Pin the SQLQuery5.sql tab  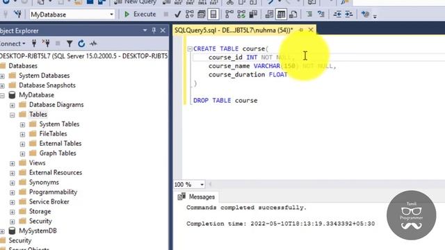pos(301,30)
